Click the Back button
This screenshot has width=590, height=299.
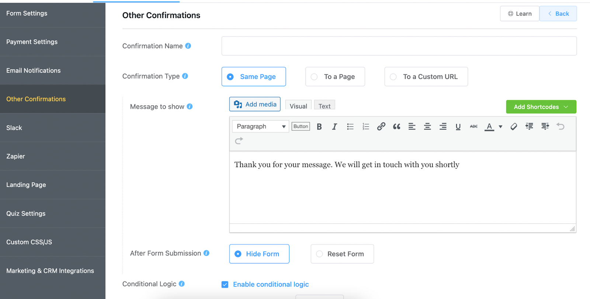[x=558, y=14]
